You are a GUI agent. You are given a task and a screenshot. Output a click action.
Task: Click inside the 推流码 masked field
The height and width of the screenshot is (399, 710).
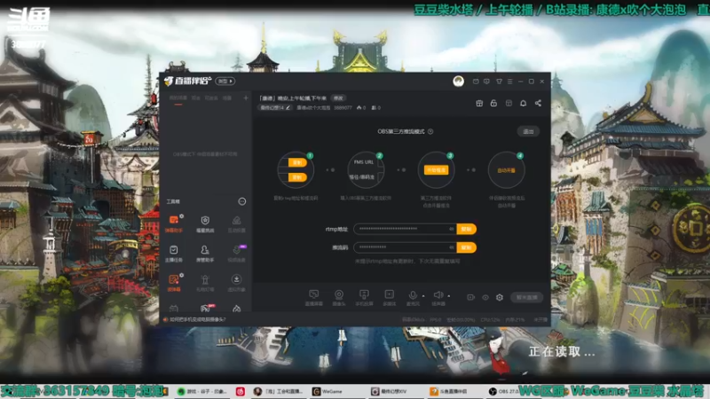[x=405, y=247]
